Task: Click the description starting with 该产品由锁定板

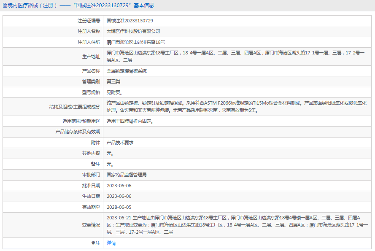Action: point(237,107)
